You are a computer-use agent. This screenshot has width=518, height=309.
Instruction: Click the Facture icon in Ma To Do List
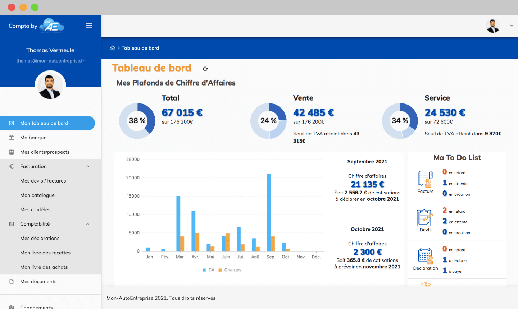[425, 178]
